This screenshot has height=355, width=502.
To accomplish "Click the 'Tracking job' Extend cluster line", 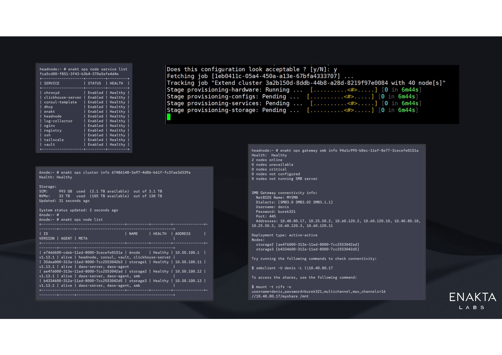I will 306,83.
